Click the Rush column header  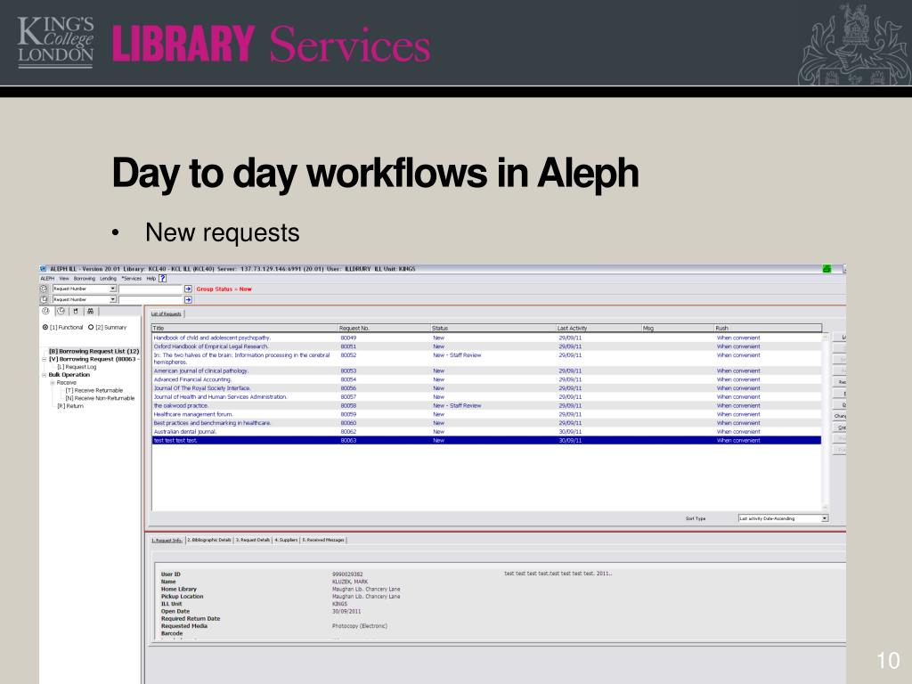pyautogui.click(x=768, y=328)
